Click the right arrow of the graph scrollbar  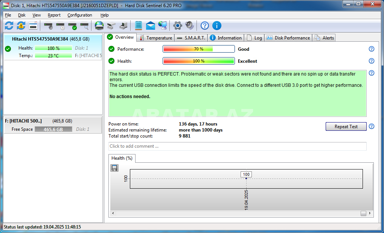click(x=370, y=213)
